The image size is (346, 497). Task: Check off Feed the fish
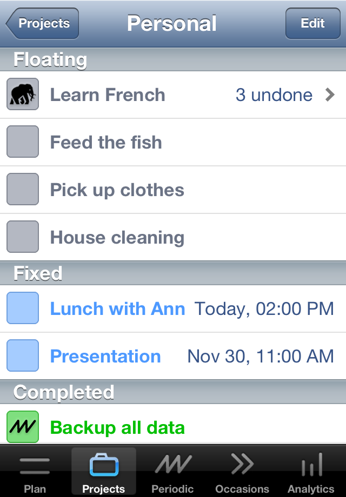[x=23, y=142]
